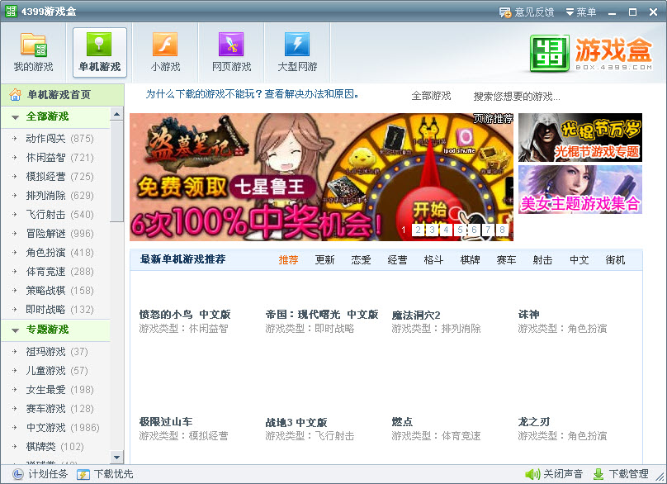Click the 4399 游戏盒 logo
This screenshot has width=667, height=484.
(x=591, y=53)
